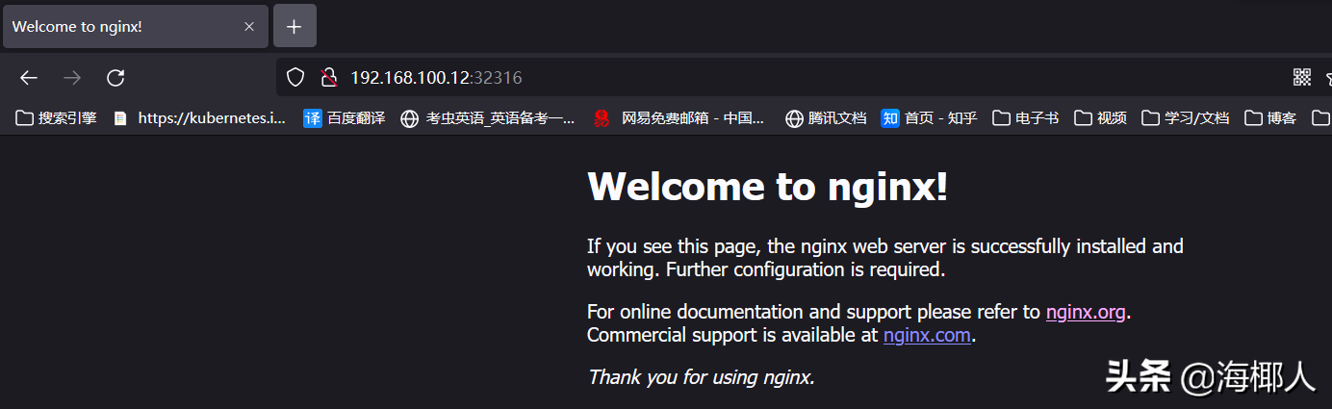This screenshot has width=1332, height=409.
Task: Show the insecure connection lock info
Action: click(328, 77)
